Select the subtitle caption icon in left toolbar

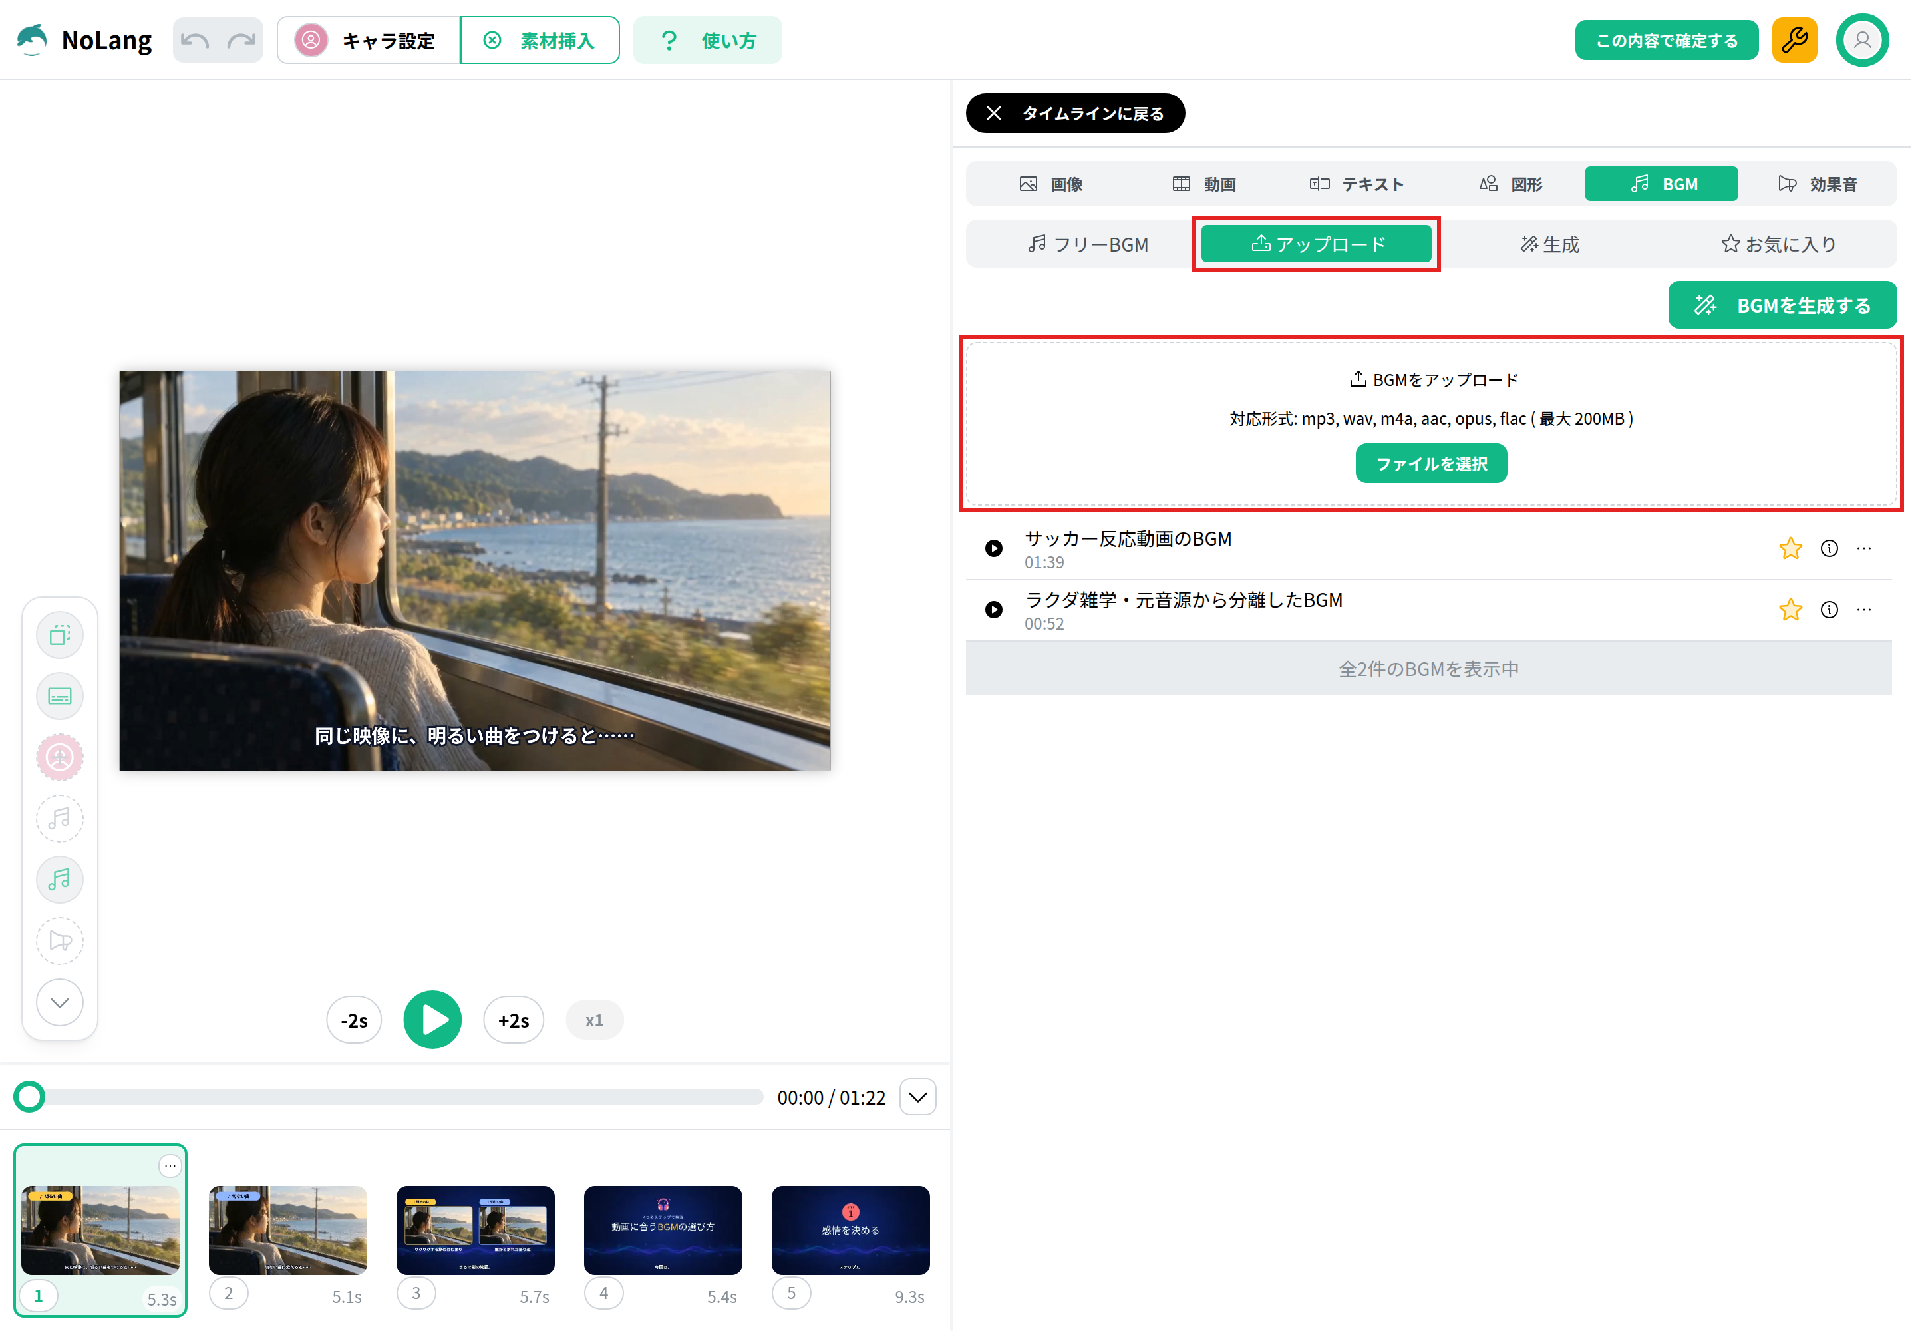[x=60, y=696]
